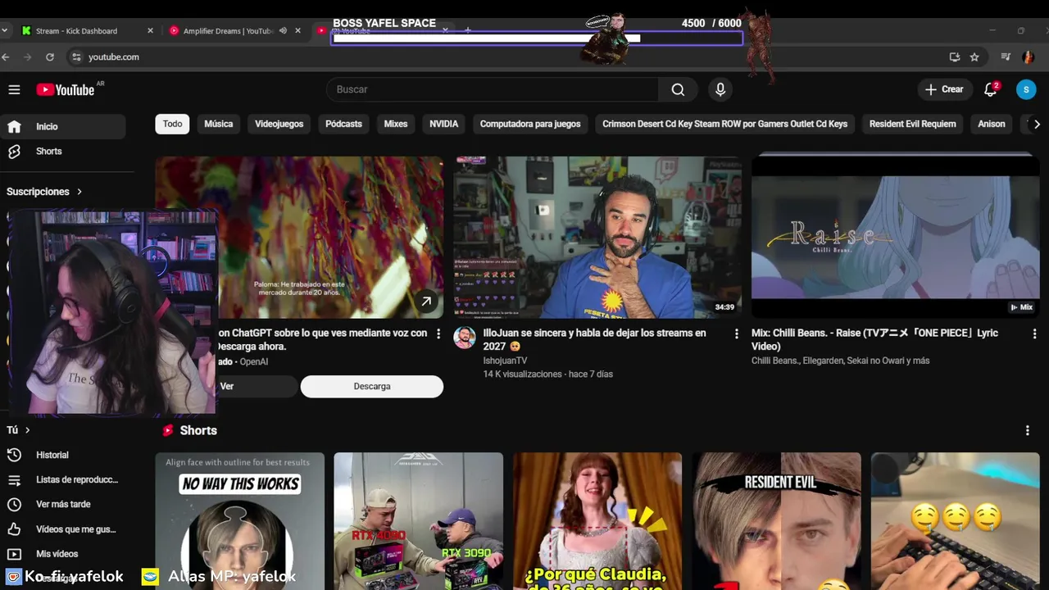Open the Inicio home sidebar item

tap(63, 126)
